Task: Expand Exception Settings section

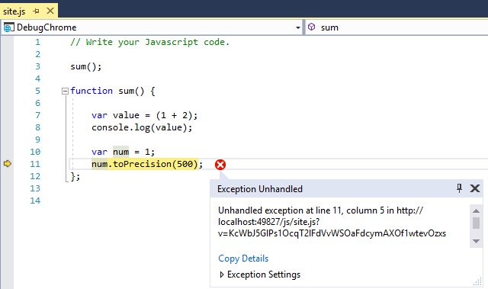Action: pos(222,275)
